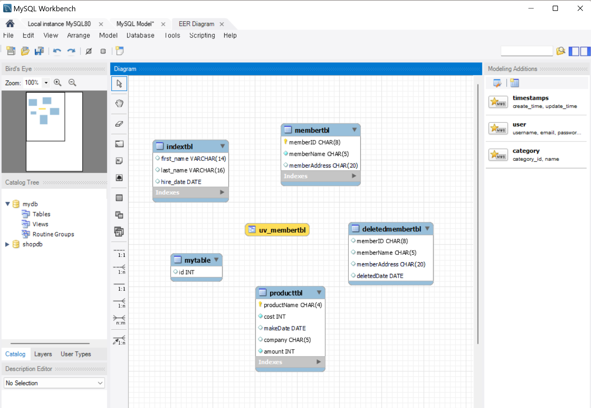Collapse the mydb schema node
Image resolution: width=591 pixels, height=408 pixels.
(8, 204)
